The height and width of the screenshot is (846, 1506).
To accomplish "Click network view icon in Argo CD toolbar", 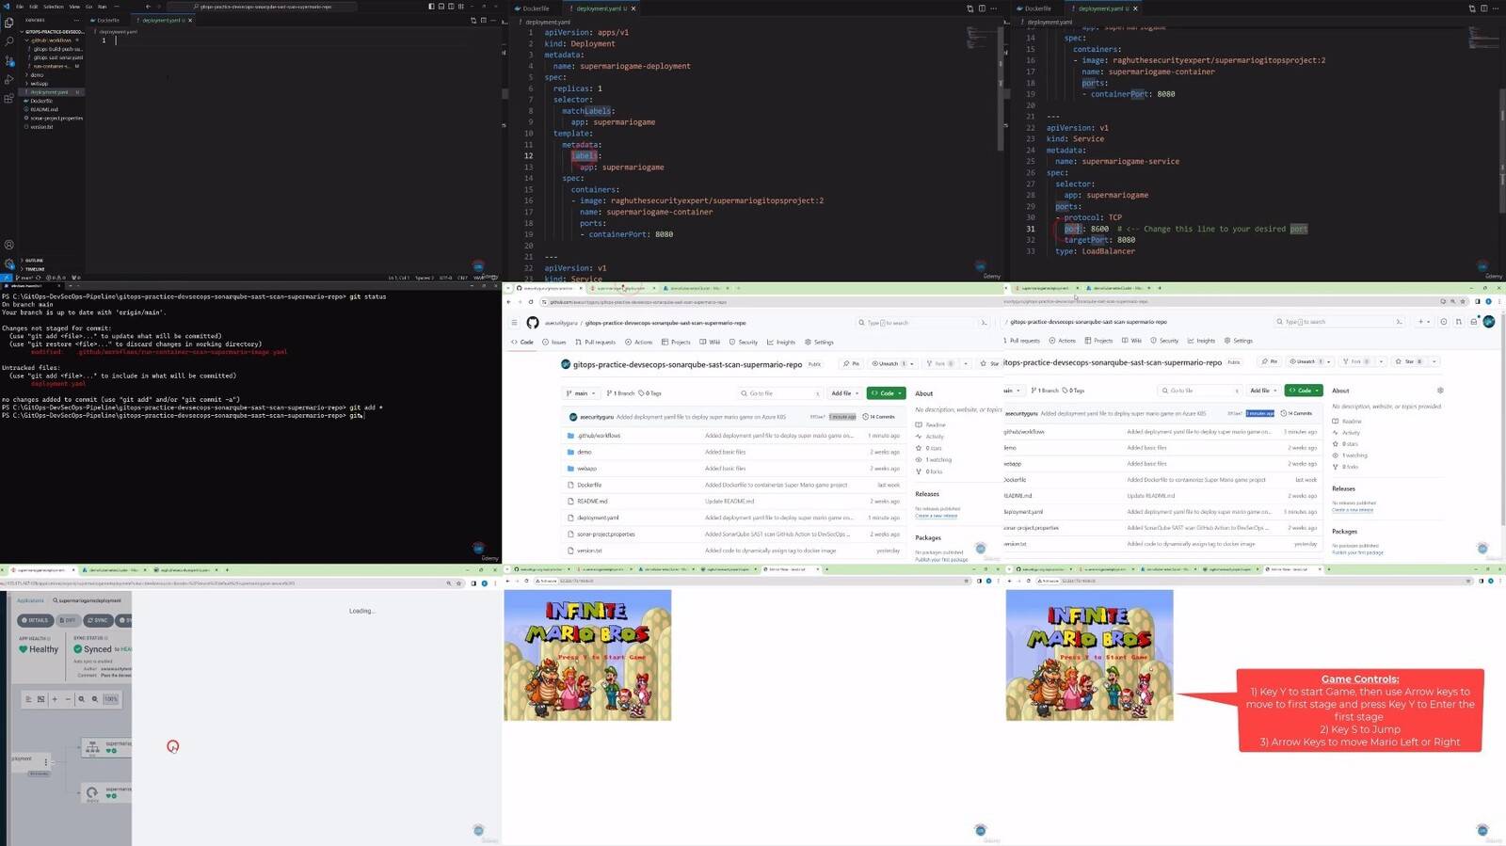I will (40, 699).
